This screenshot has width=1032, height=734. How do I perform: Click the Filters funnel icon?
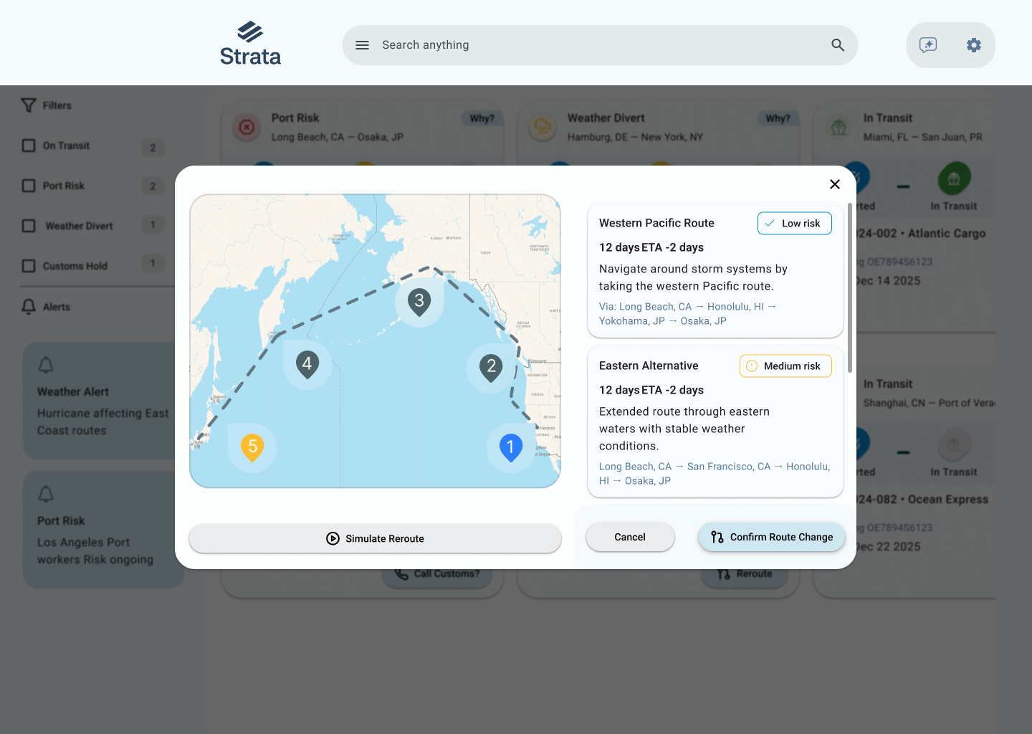(29, 105)
